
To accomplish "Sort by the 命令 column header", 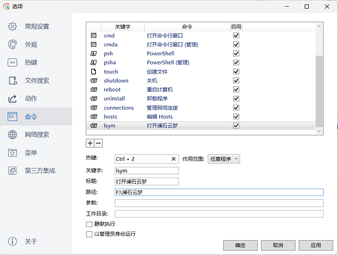I will coord(187,27).
